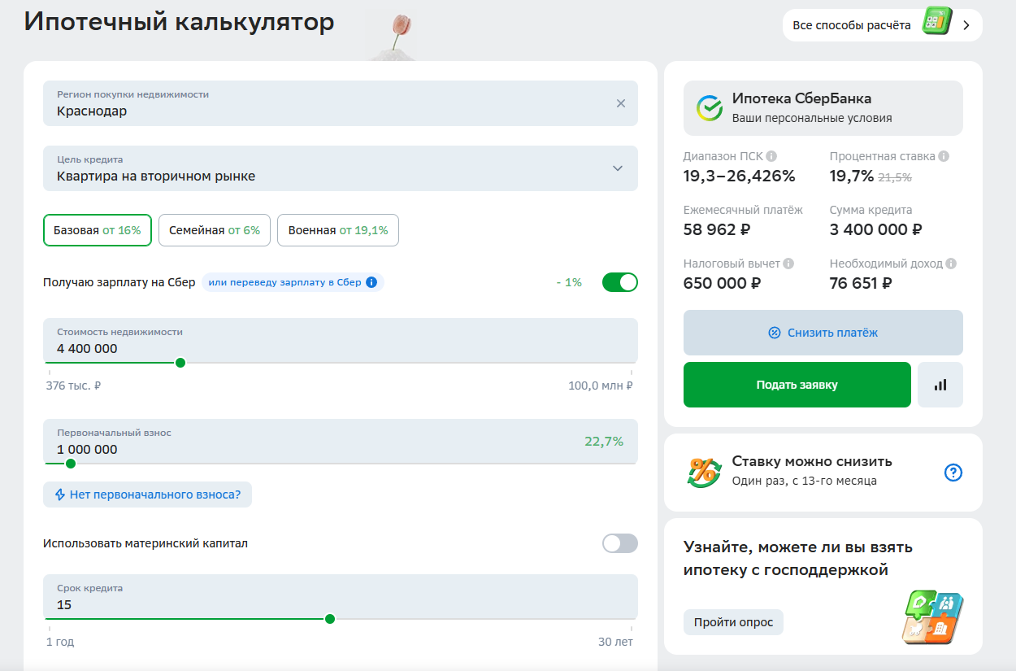Click interest rate 19,7% value
Viewport: 1016px width, 671px height.
(852, 176)
